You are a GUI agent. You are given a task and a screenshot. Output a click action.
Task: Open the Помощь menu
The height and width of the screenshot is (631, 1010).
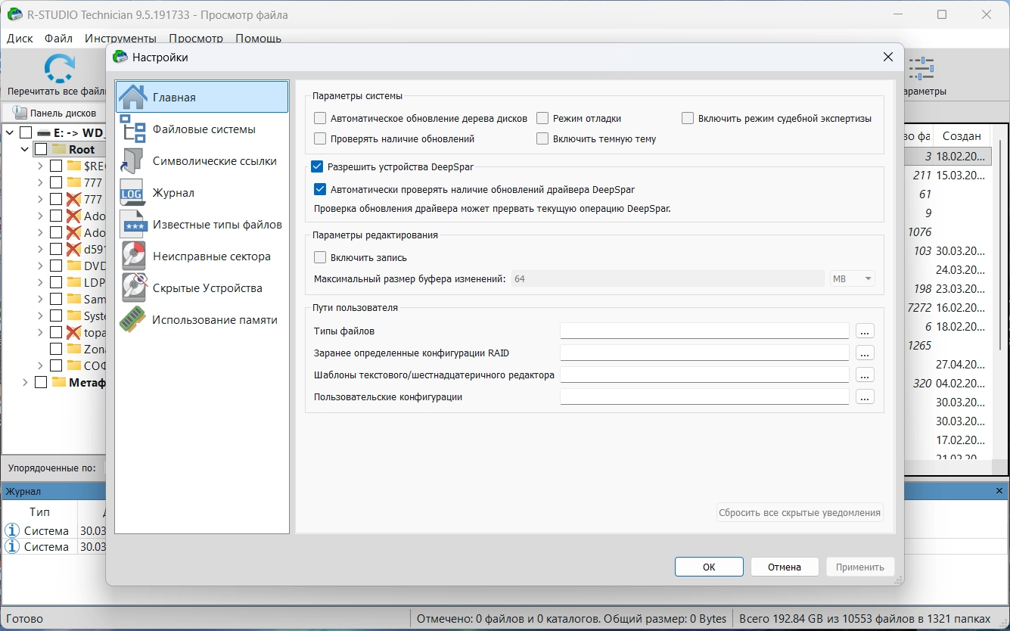(x=258, y=39)
